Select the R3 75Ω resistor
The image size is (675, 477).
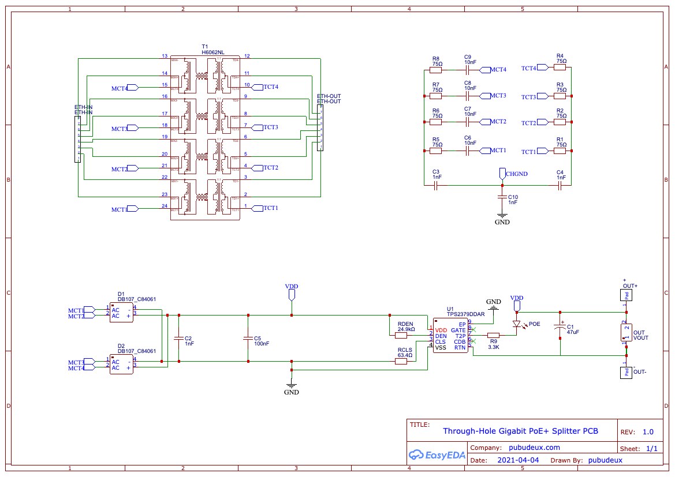(560, 96)
